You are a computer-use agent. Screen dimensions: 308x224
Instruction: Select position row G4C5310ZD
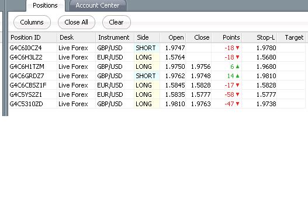click(x=157, y=104)
